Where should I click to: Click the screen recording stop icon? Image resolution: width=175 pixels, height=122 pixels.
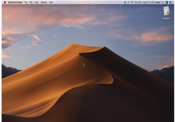pos(125,2)
